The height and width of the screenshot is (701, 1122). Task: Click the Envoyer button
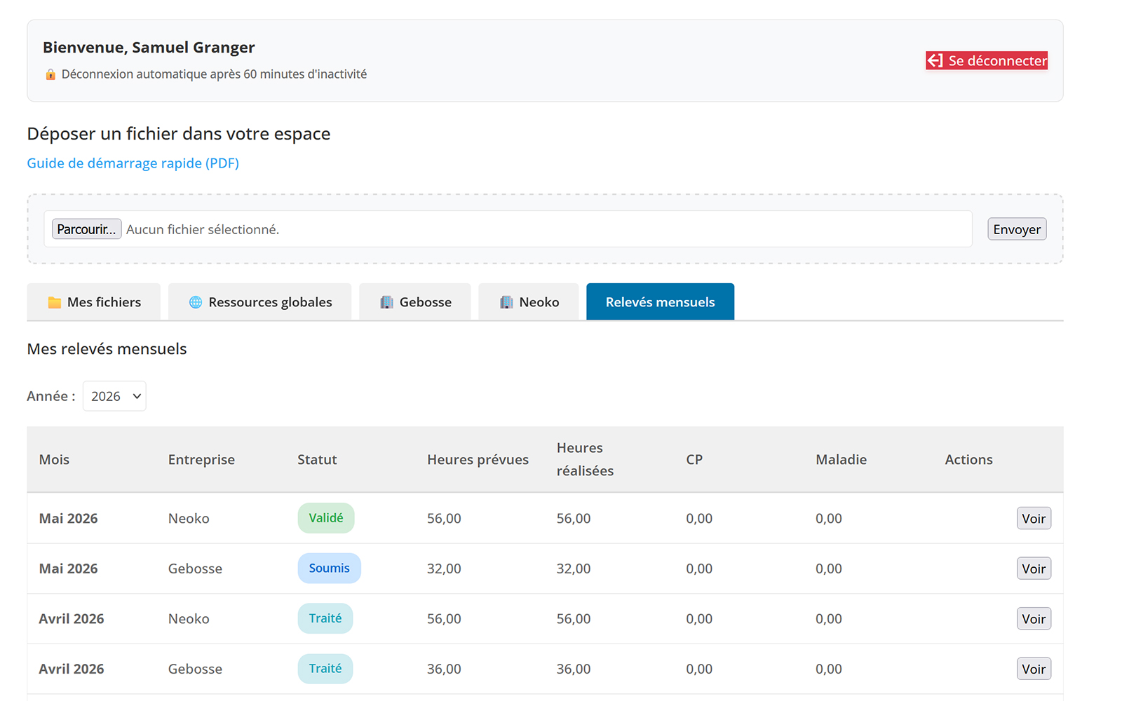point(1017,229)
